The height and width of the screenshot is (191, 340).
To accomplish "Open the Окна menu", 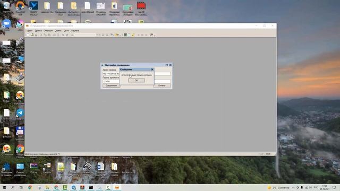I will 66,31.
